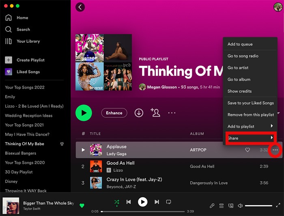This screenshot has width=284, height=216.
Task: Click the playlist cover collage
Action: pyautogui.click(x=103, y=63)
